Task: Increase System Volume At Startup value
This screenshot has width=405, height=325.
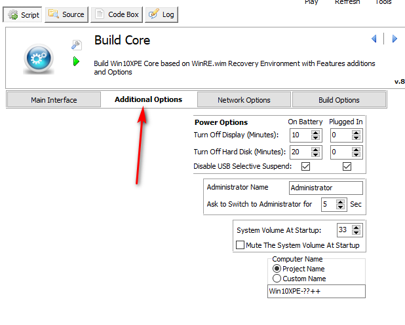Action: pos(357,228)
